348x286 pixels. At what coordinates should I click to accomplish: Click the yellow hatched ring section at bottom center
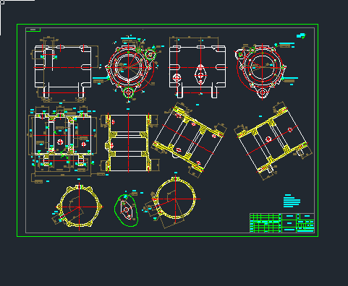pyautogui.click(x=175, y=198)
